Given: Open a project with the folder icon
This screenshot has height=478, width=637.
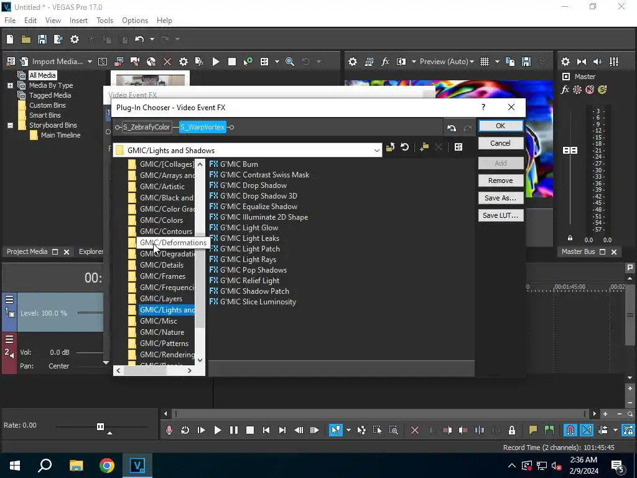Looking at the screenshot, I should point(26,39).
